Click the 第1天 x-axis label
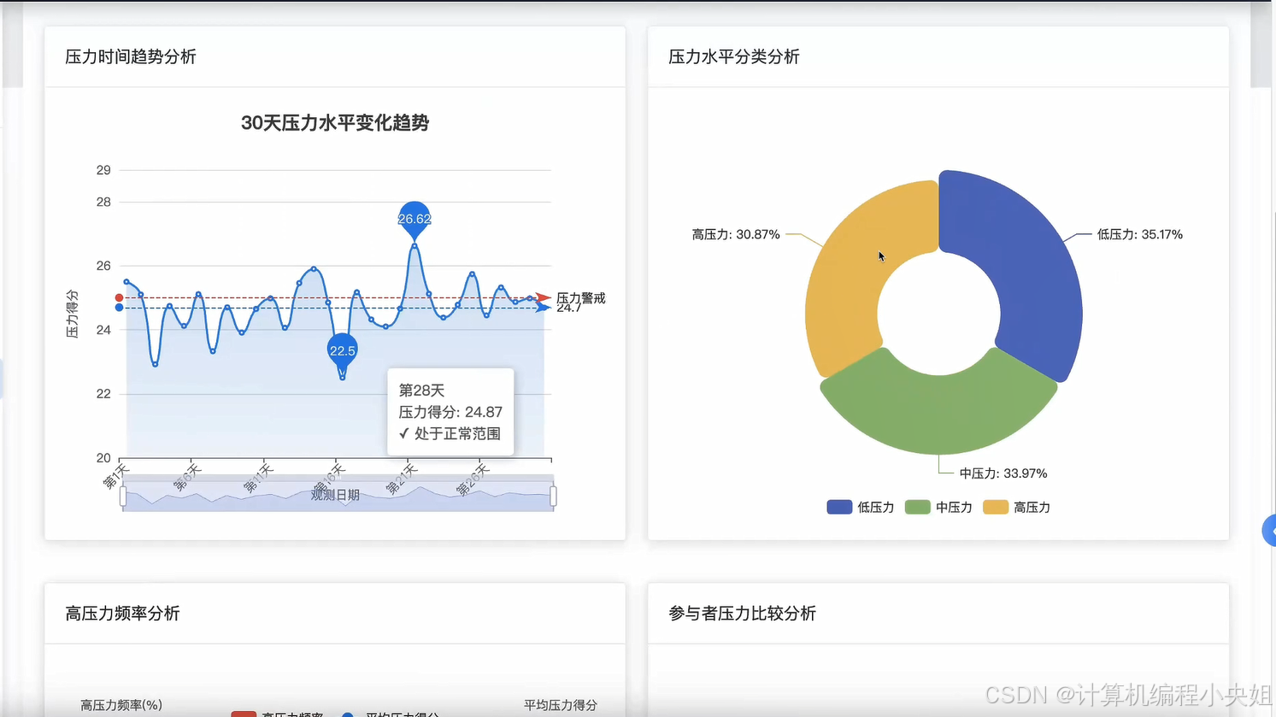1276x717 pixels. click(116, 476)
